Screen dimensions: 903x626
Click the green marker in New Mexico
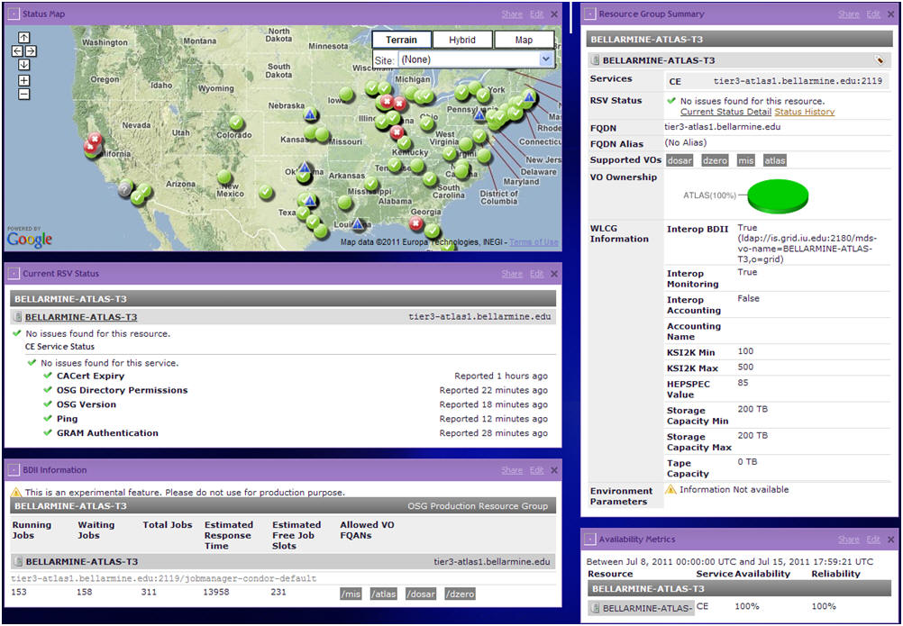point(224,177)
